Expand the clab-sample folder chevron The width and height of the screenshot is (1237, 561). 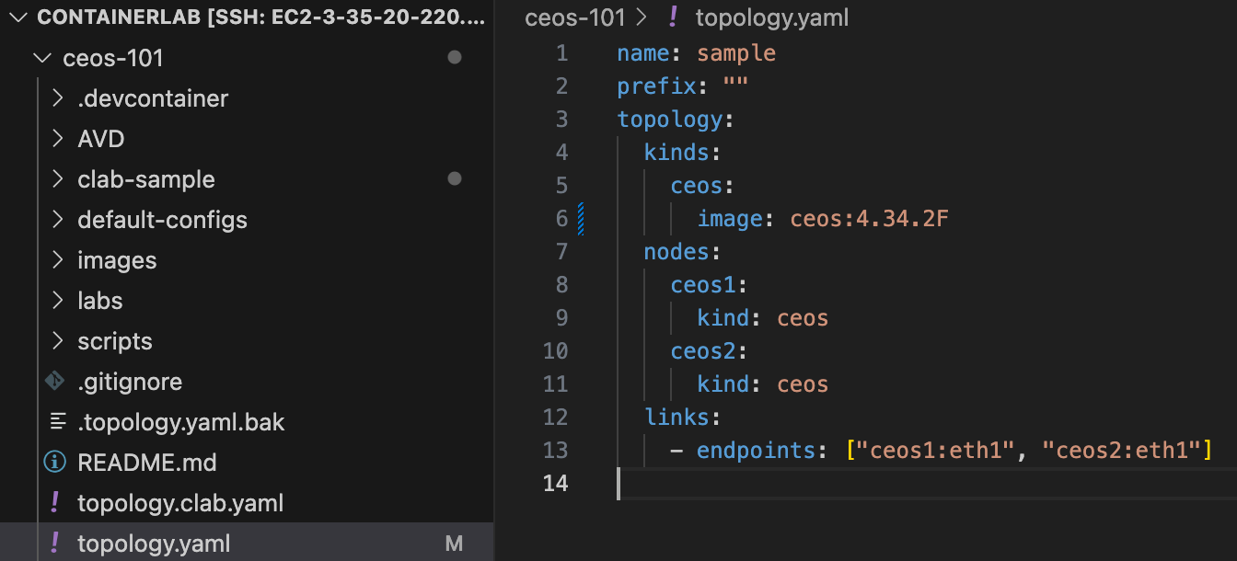pos(58,179)
